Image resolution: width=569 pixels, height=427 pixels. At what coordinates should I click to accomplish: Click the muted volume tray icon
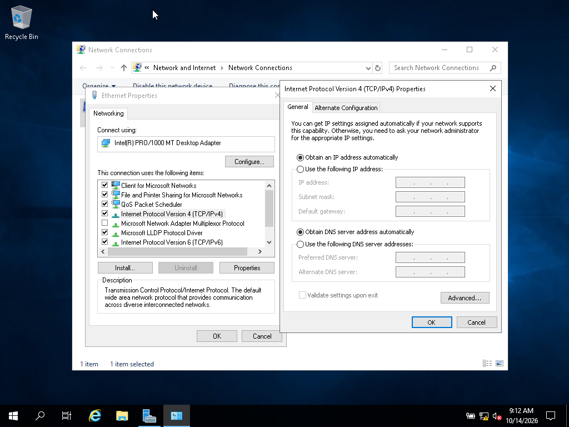point(497,416)
